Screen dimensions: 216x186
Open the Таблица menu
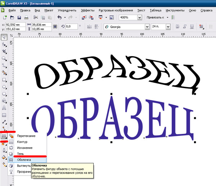pyautogui.click(x=156, y=10)
